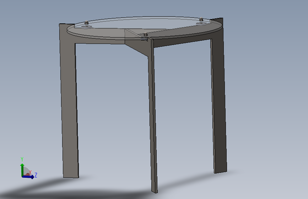Select the front center table leg

click(153, 115)
